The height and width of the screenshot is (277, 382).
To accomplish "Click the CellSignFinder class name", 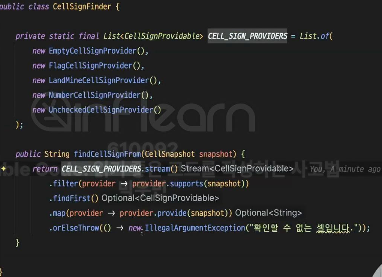I will click(x=82, y=7).
